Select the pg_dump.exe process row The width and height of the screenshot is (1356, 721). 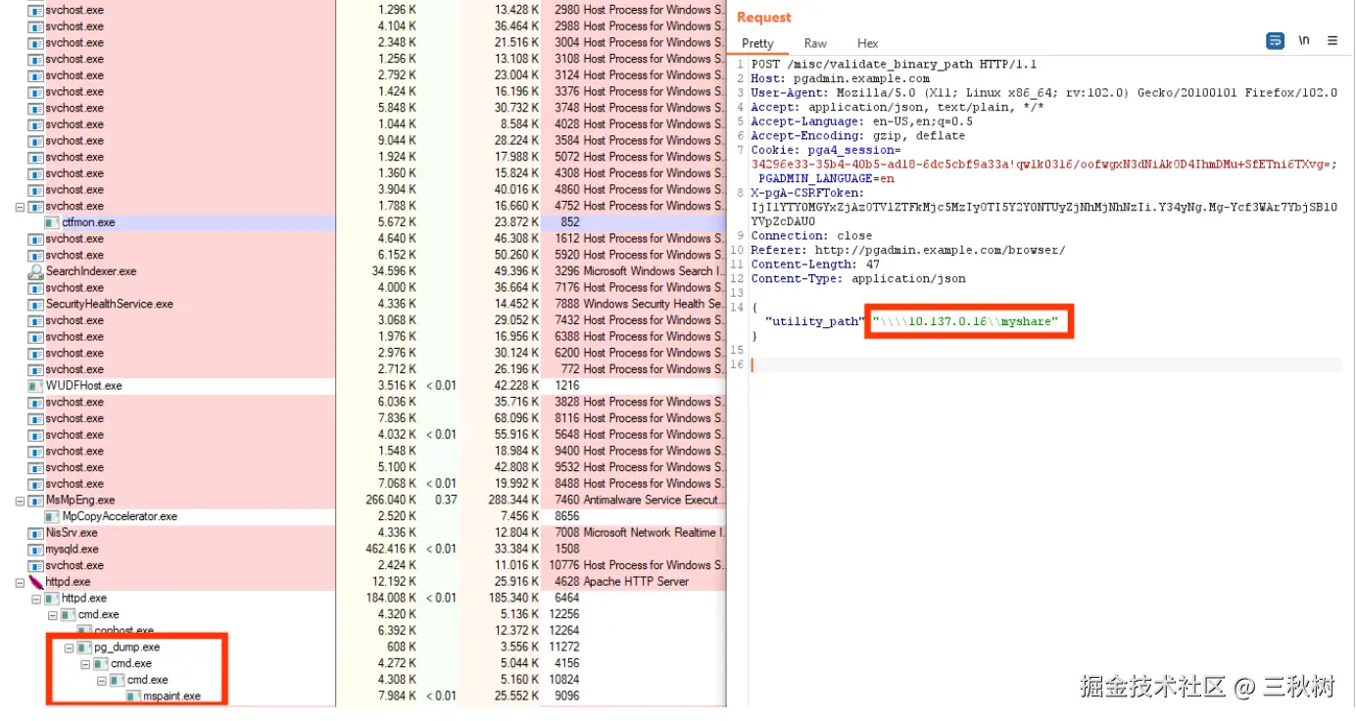[363, 648]
